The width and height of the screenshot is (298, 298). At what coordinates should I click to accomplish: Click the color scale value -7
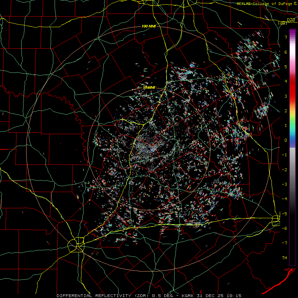pos(284,243)
